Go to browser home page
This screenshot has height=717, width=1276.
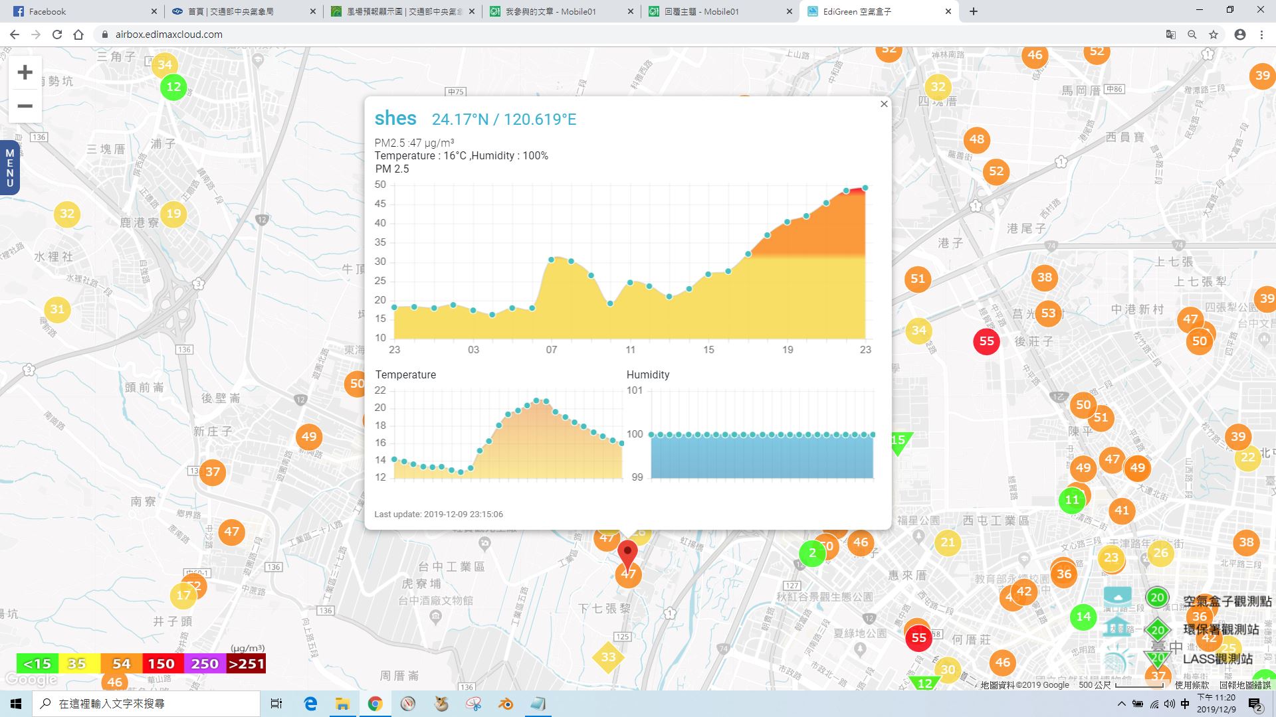pos(78,35)
